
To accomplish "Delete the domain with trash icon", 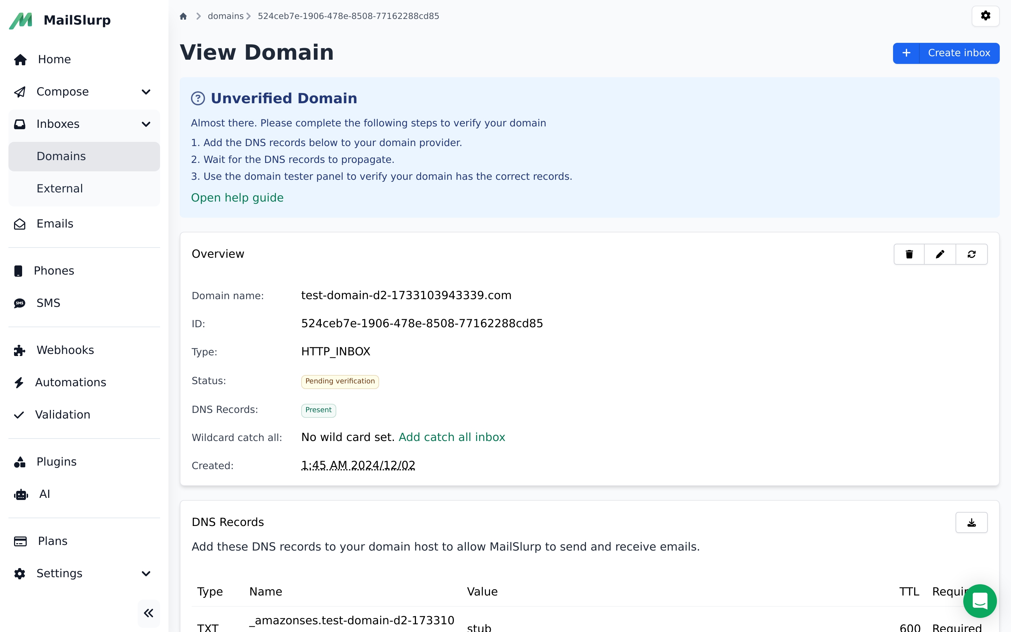I will tap(909, 254).
